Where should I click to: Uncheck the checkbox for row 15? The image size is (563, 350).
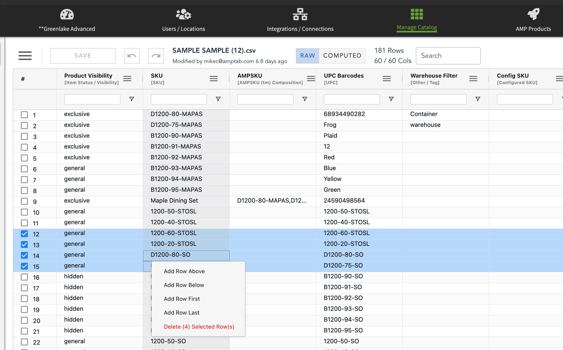[x=24, y=266]
